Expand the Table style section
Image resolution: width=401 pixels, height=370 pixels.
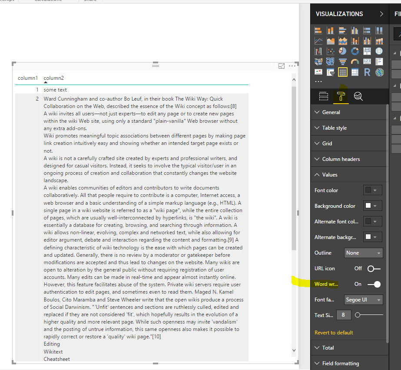[x=349, y=128]
